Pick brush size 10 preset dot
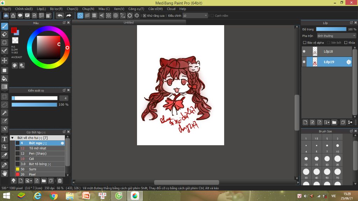This screenshot has width=358, height=201. (337, 146)
